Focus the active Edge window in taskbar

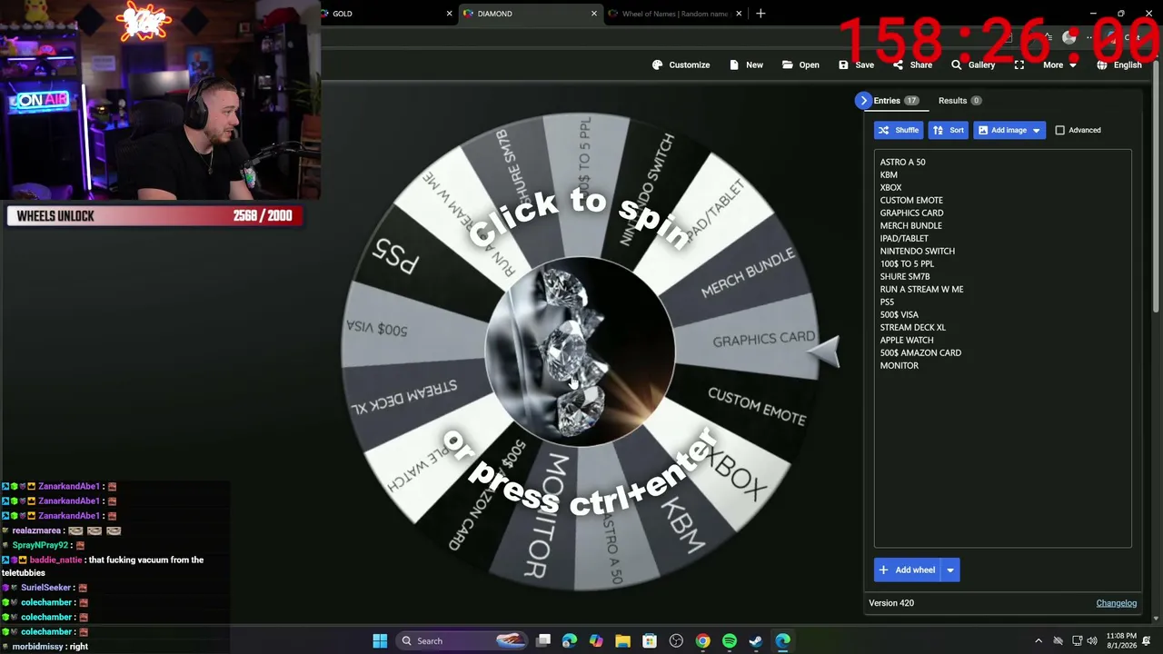pos(782,641)
